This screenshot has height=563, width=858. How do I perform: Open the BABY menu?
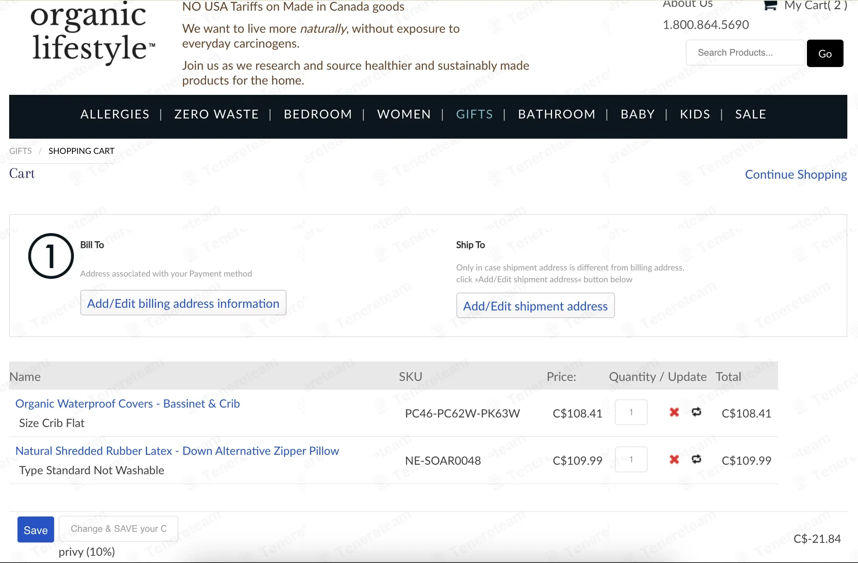coord(637,114)
